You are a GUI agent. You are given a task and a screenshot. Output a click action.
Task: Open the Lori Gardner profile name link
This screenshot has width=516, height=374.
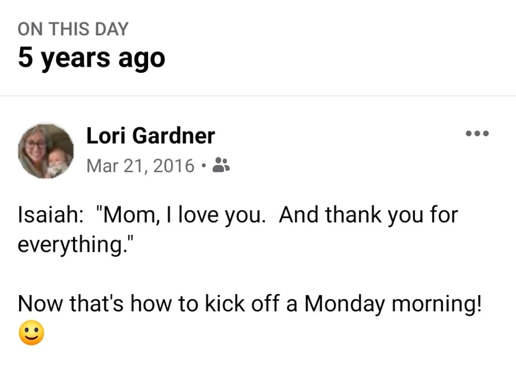(x=151, y=136)
